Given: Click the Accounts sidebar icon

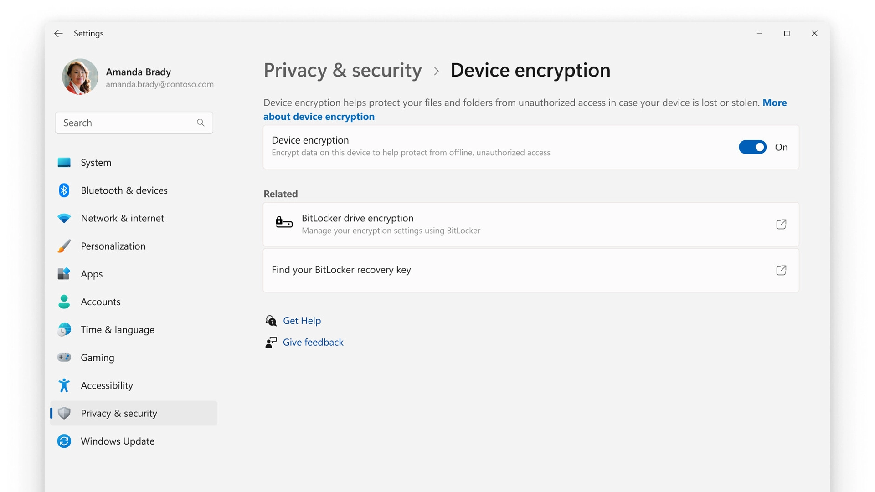Looking at the screenshot, I should (64, 302).
